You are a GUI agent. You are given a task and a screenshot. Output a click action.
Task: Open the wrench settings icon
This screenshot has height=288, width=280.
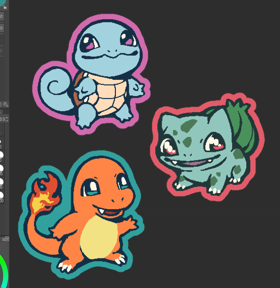pos(6,104)
